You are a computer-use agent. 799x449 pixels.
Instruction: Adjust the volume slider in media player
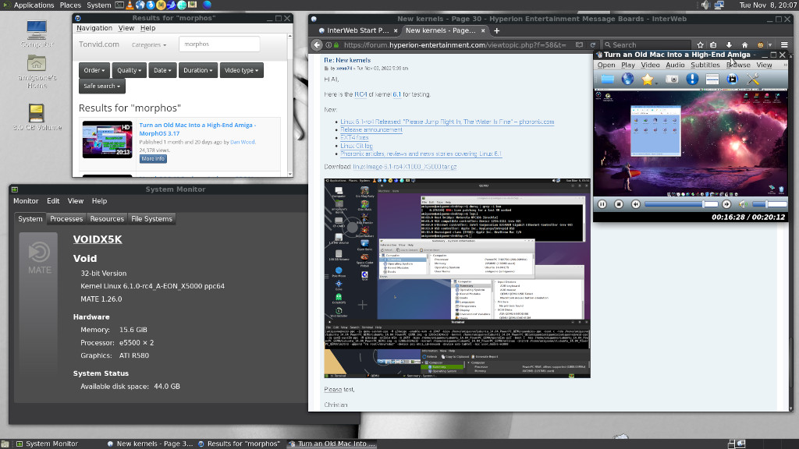[x=769, y=204]
